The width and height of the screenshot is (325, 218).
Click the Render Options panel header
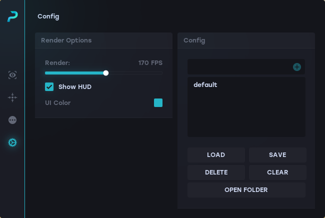(x=103, y=40)
